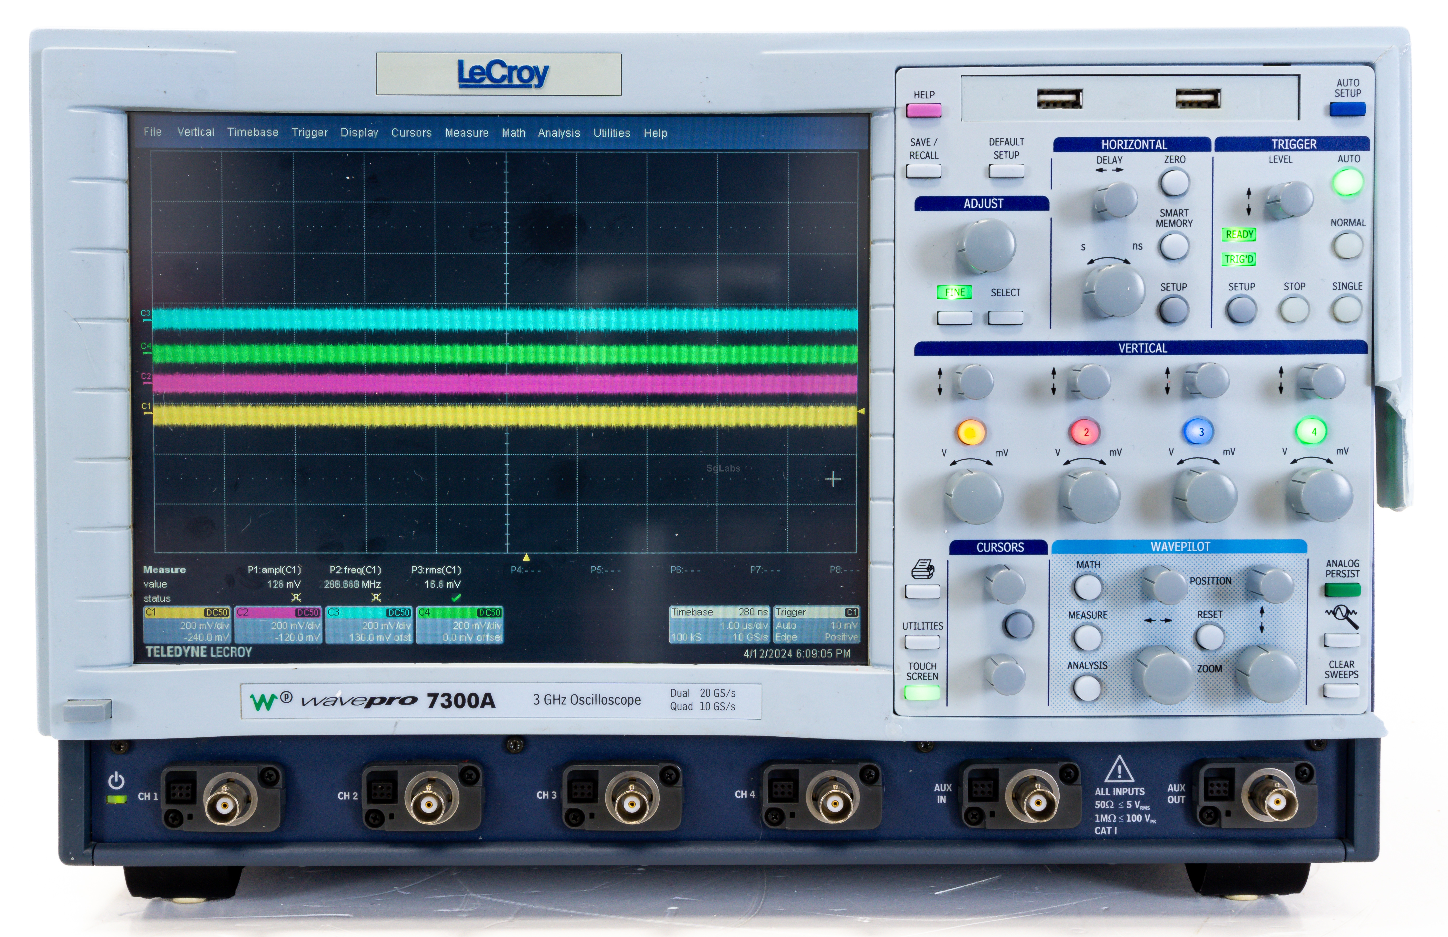Viewport: 1448px width, 937px height.
Task: Select the AUTO trigger mode button
Action: click(1348, 182)
